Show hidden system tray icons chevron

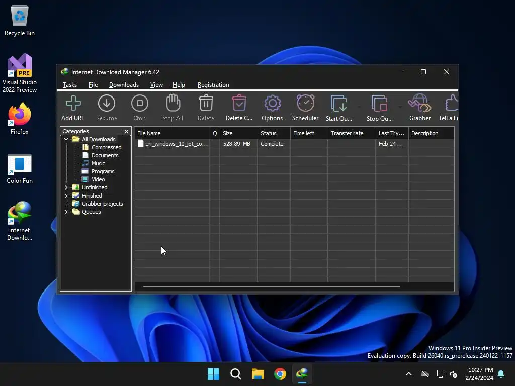[409, 374]
